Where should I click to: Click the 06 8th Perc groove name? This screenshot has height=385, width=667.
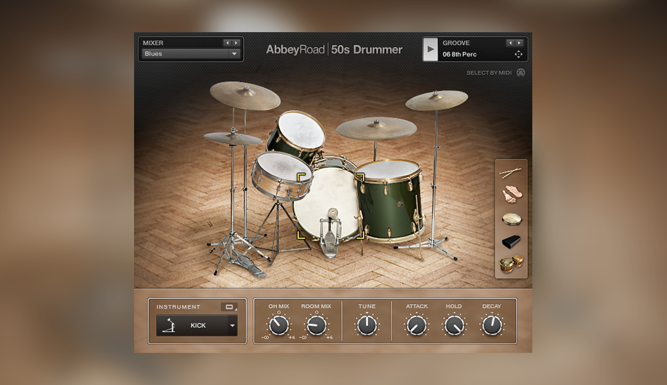tap(459, 55)
